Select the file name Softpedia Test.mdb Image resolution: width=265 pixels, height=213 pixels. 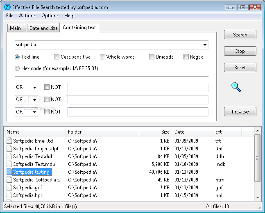(x=34, y=164)
